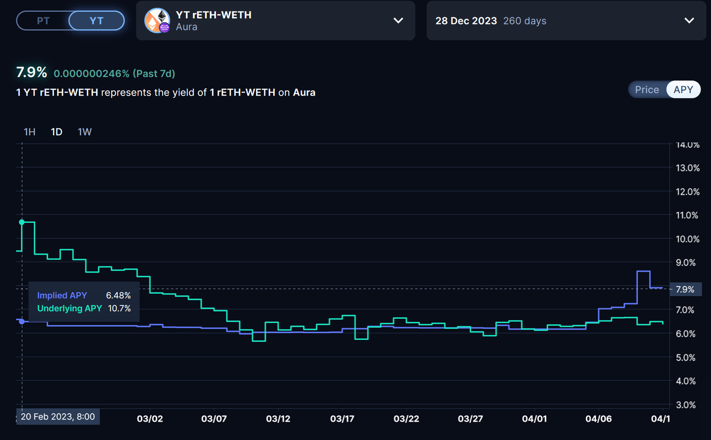Choose the 1D chart interval
Viewport: 711px width, 440px height.
56,132
